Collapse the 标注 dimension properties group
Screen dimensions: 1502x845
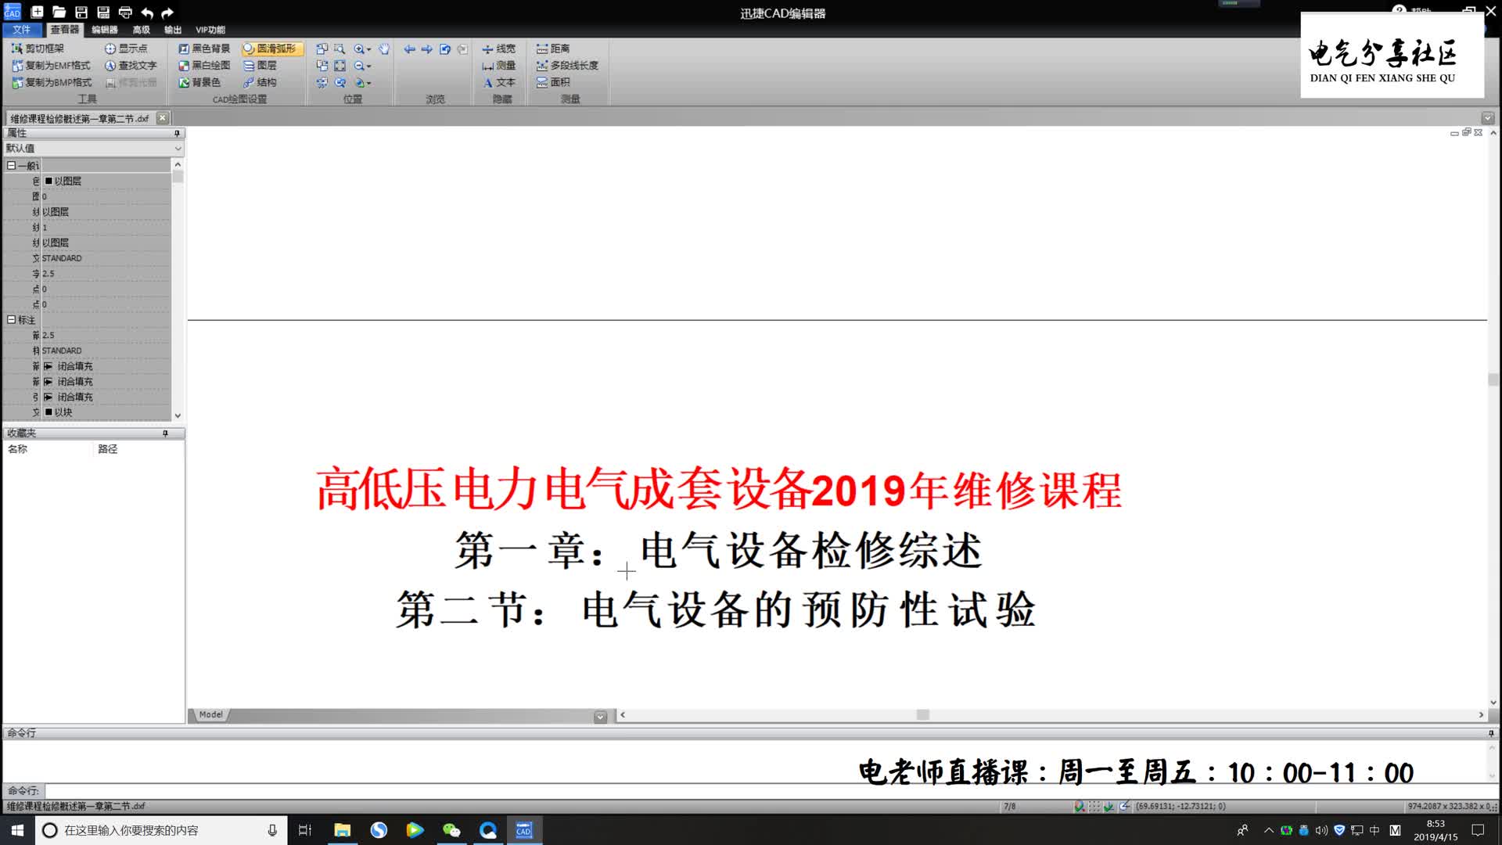[11, 319]
